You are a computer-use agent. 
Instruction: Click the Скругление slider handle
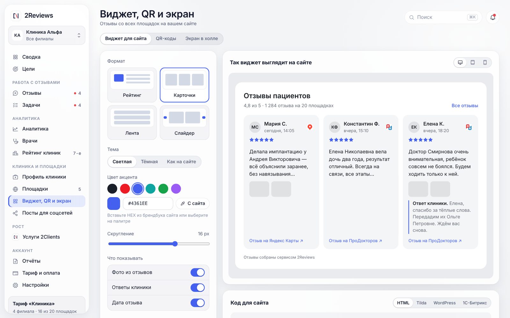[175, 244]
